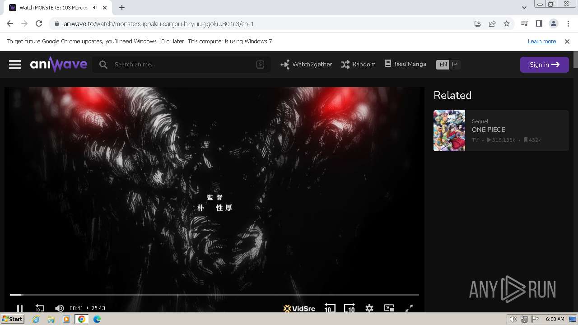Open Read Manga link
This screenshot has height=325, width=578.
point(405,64)
